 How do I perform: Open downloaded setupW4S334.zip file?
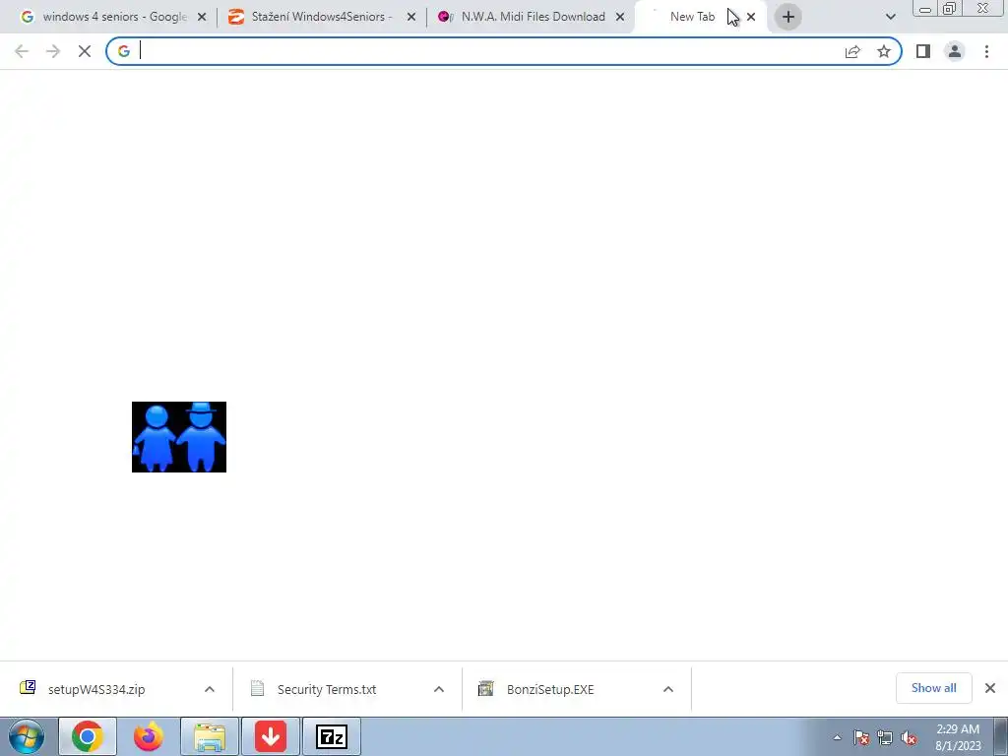[96, 689]
